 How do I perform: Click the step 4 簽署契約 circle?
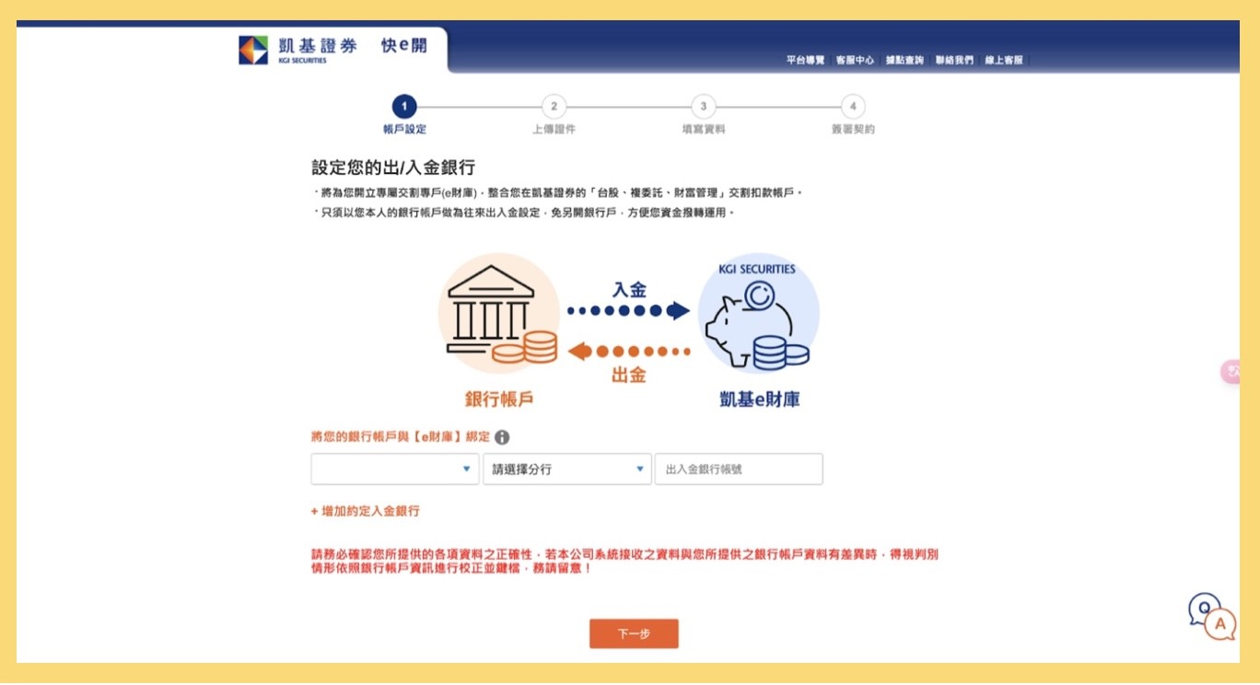854,108
